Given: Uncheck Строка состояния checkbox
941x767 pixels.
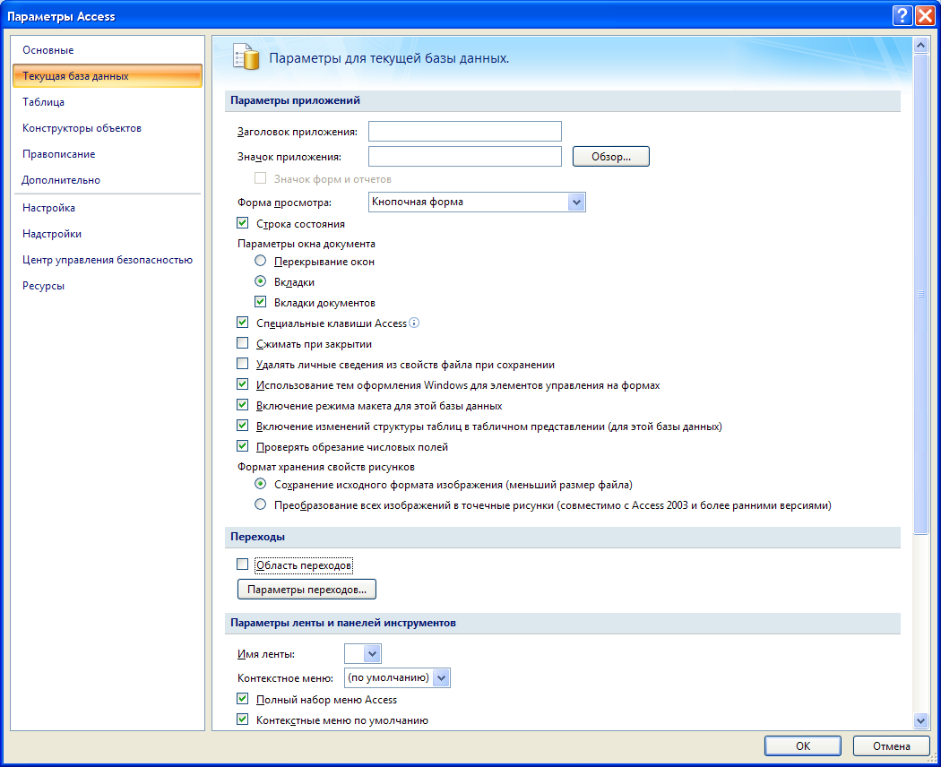Looking at the screenshot, I should 243,223.
